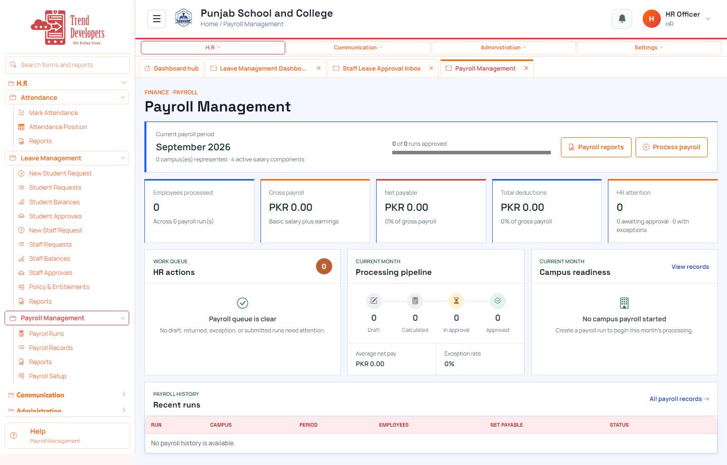Click the HR actions count badge
The image size is (727, 465).
[324, 266]
